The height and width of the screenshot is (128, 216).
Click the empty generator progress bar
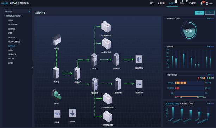coord(189,93)
